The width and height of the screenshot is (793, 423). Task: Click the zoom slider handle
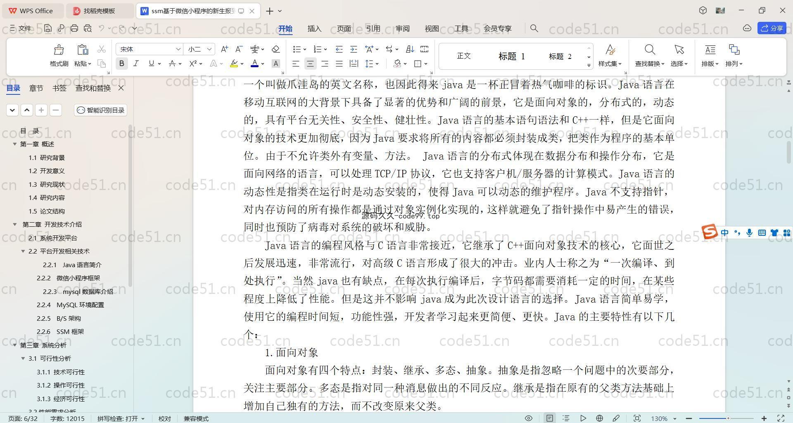[728, 418]
